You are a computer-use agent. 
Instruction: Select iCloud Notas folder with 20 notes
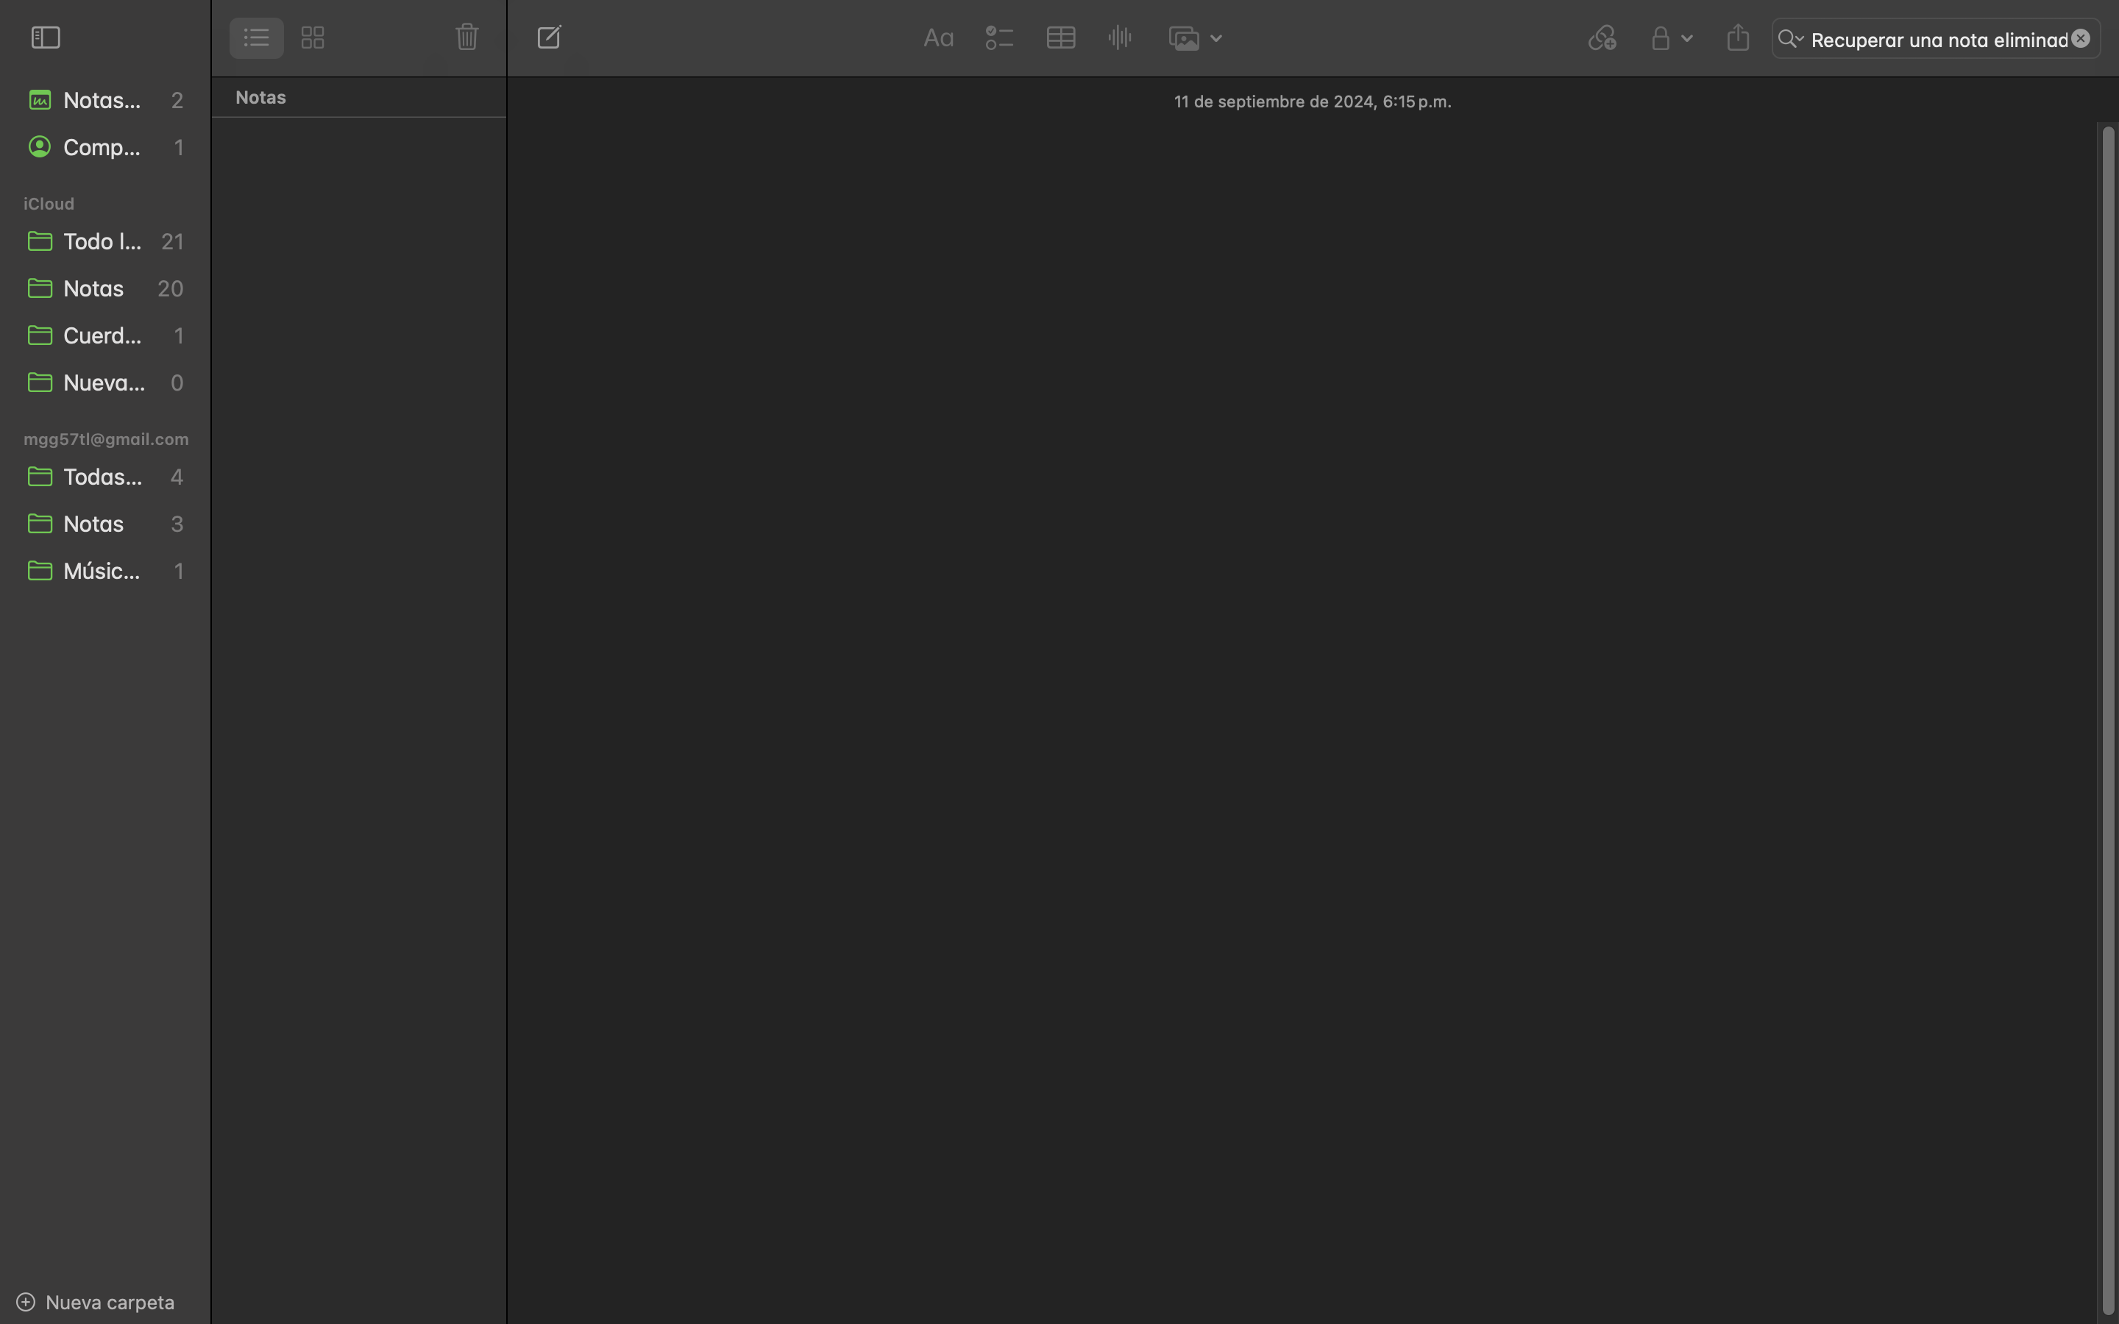[93, 288]
